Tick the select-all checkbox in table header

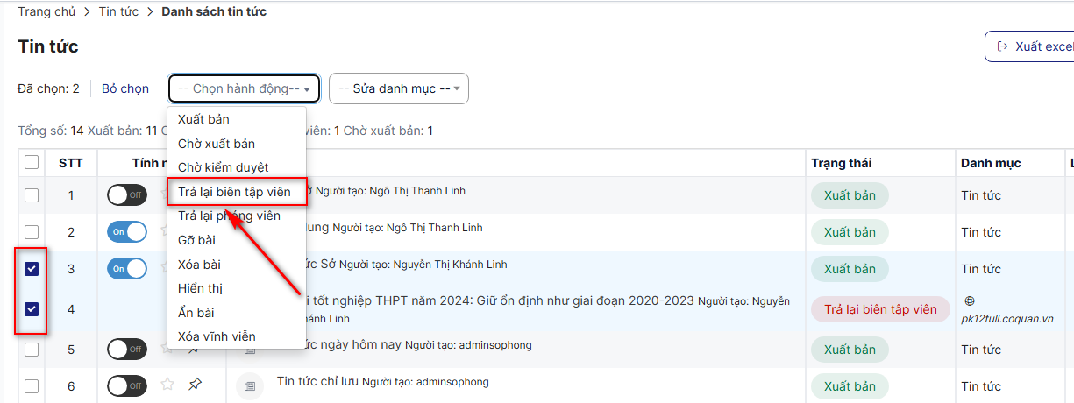32,162
